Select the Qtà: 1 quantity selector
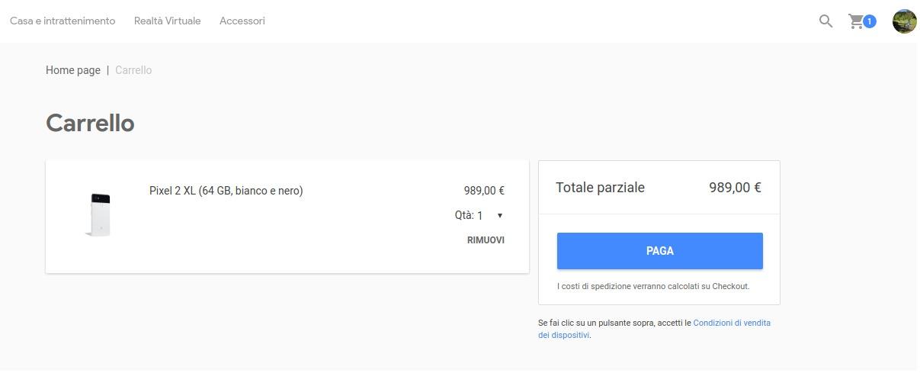Image resolution: width=920 pixels, height=386 pixels. pyautogui.click(x=479, y=216)
